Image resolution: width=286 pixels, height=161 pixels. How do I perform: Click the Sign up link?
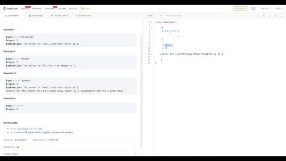(264, 8)
